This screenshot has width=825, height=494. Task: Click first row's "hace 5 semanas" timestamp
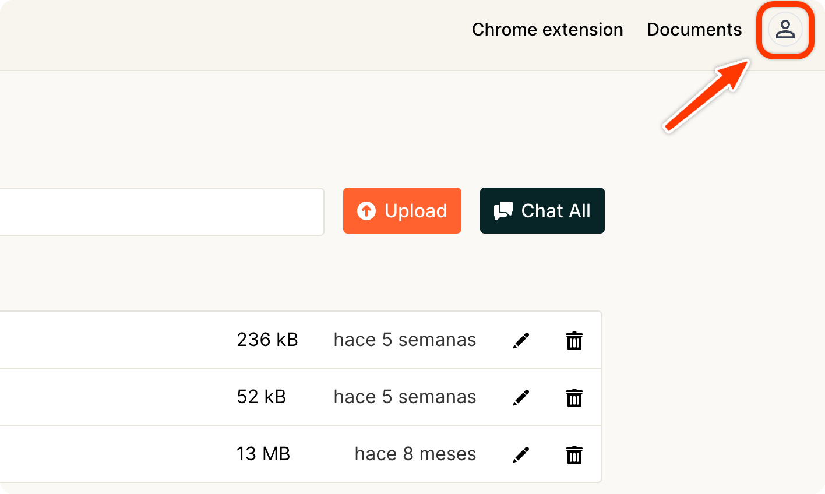(404, 340)
